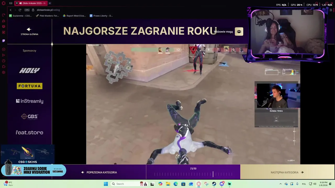335x188 pixels.
Task: Open Microsoft Store from taskbar
Action: 183,184
